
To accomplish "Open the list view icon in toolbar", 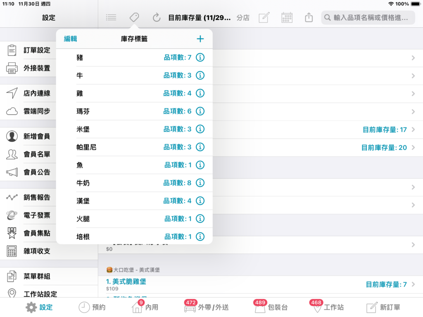I will coord(111,18).
